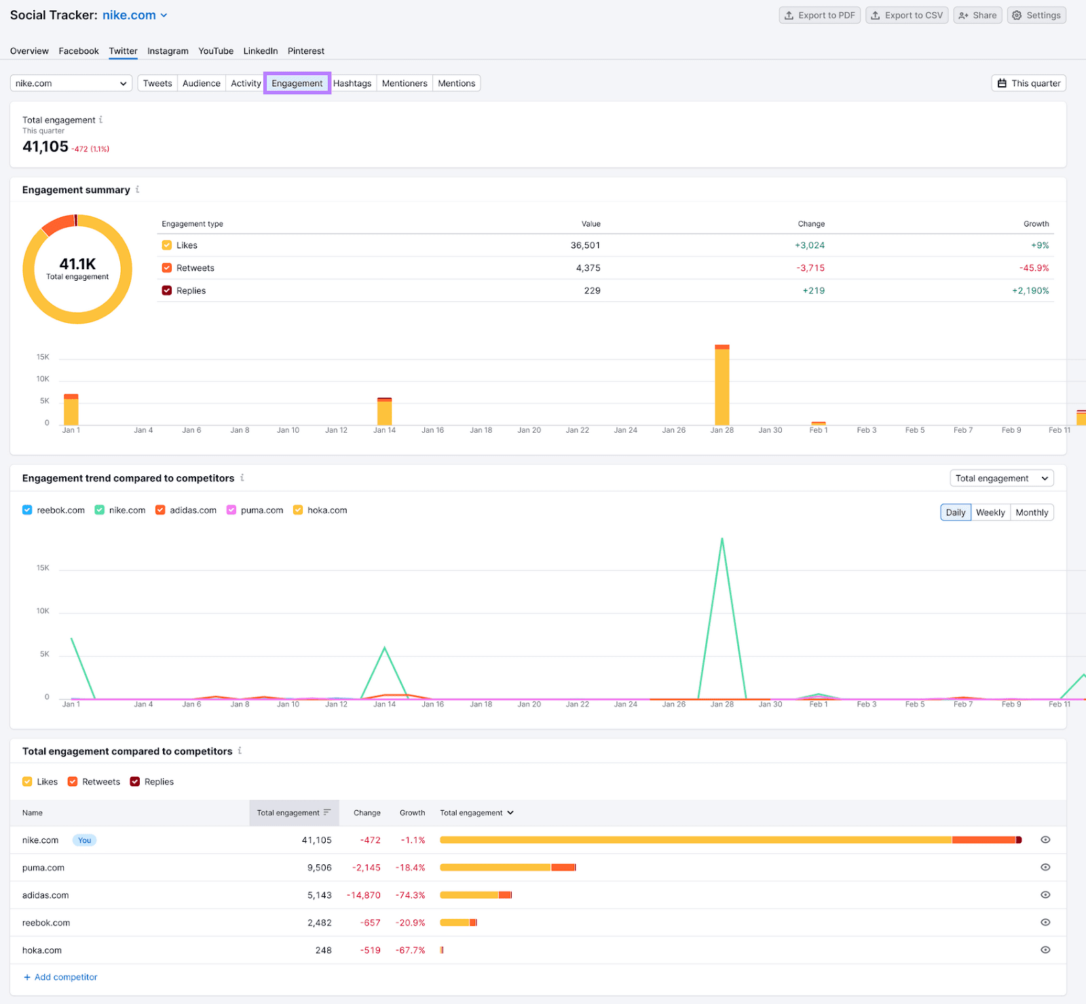The height and width of the screenshot is (1004, 1086).
Task: Click the info icon next to Engagement summary
Action: tap(138, 190)
